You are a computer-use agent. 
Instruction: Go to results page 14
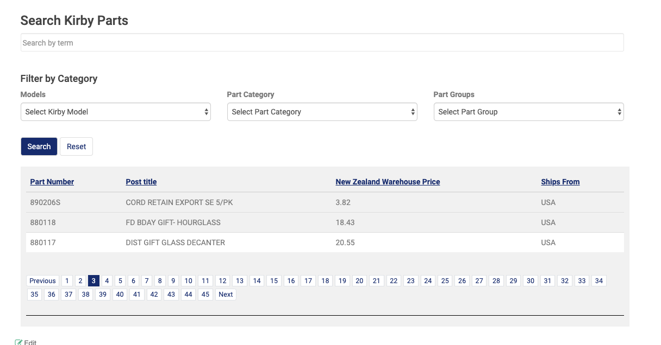click(x=257, y=280)
